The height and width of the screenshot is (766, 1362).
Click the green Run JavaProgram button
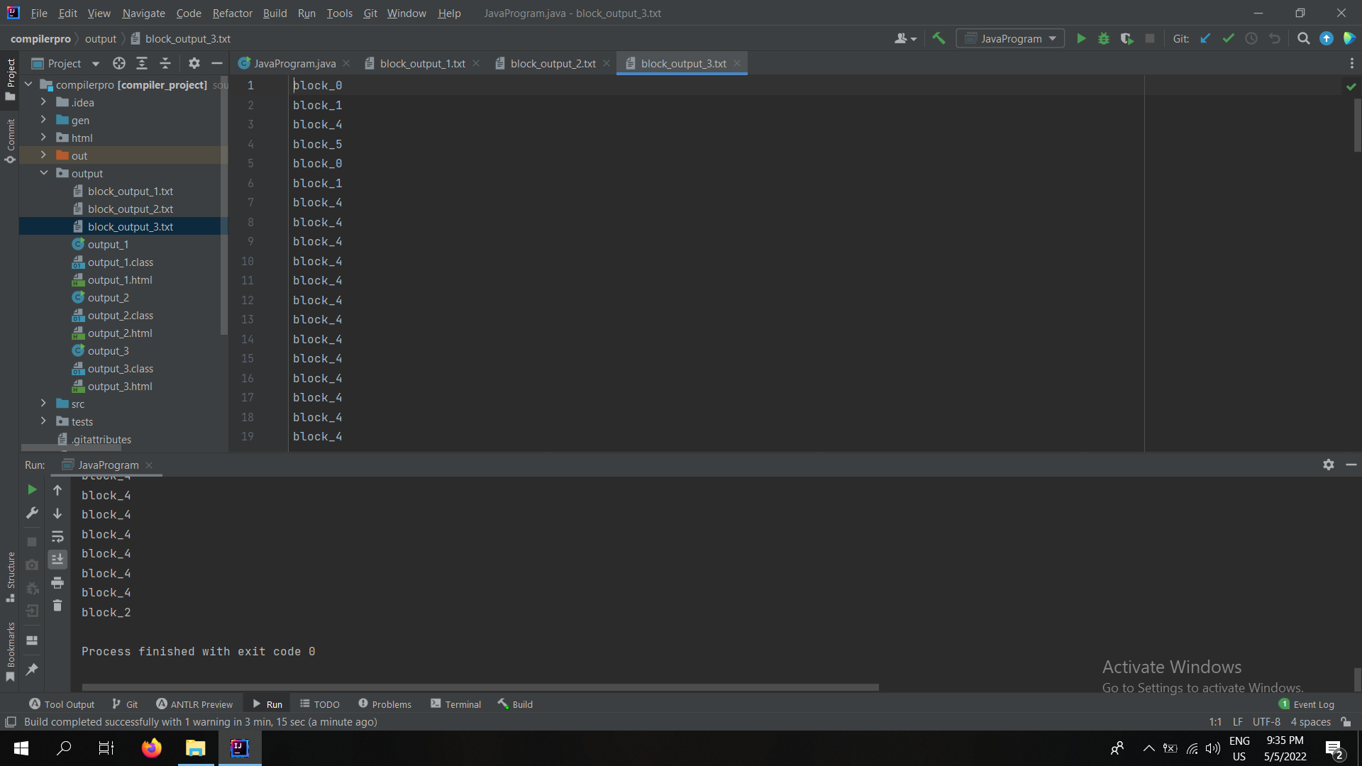point(1081,39)
